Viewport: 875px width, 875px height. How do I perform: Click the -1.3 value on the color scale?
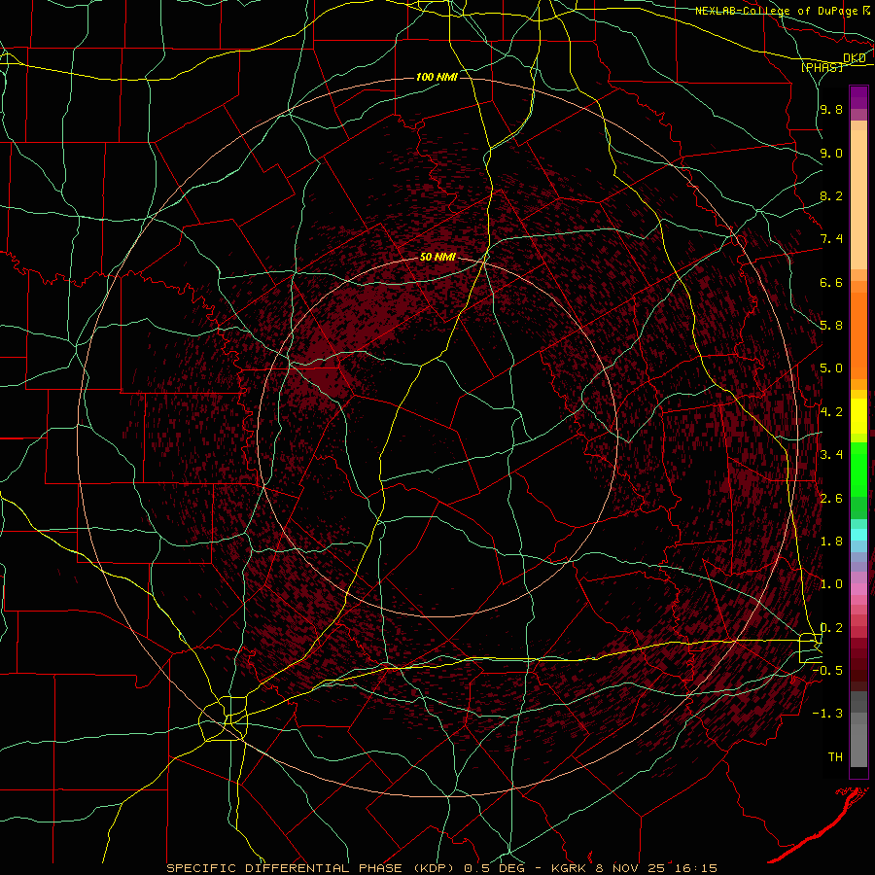pyautogui.click(x=827, y=714)
